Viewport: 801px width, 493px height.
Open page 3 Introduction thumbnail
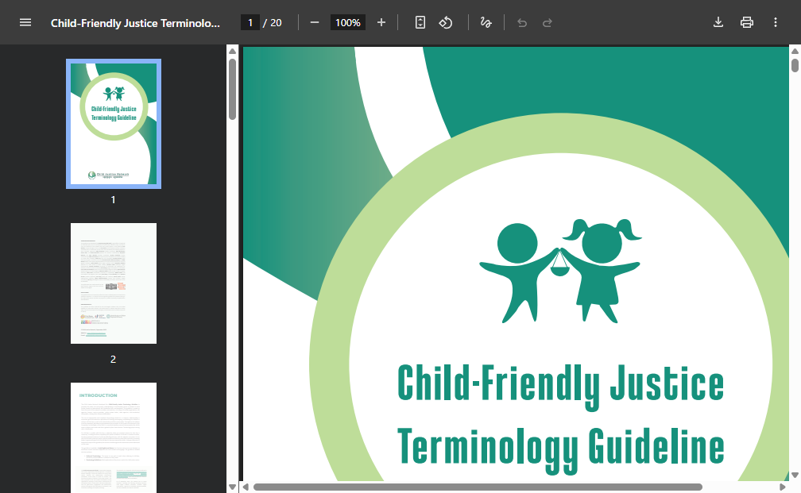[x=114, y=437]
